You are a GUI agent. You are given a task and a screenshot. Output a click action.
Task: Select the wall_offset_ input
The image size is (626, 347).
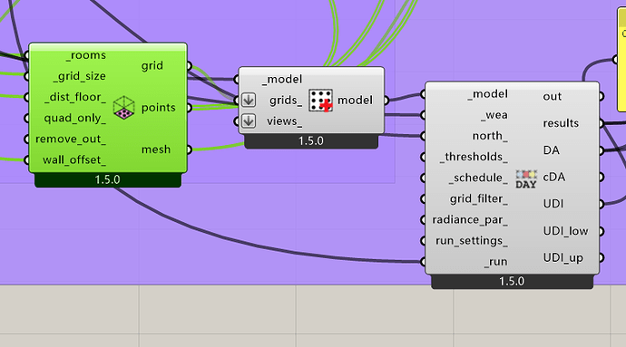[x=74, y=160]
